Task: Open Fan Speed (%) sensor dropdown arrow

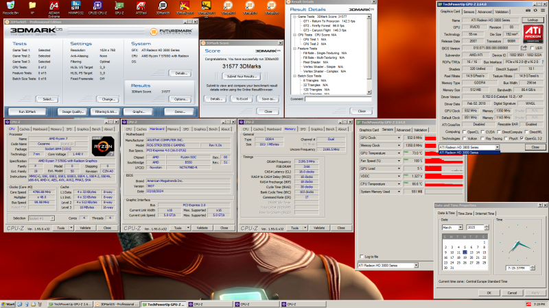Action: pos(399,161)
